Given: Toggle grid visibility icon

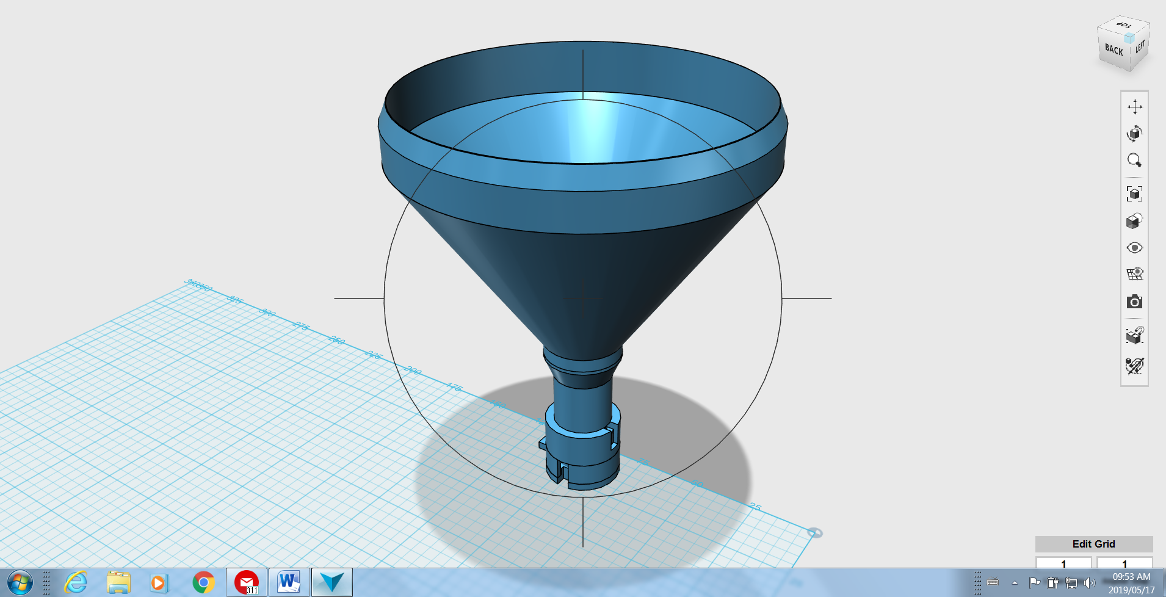Looking at the screenshot, I should 1134,274.
